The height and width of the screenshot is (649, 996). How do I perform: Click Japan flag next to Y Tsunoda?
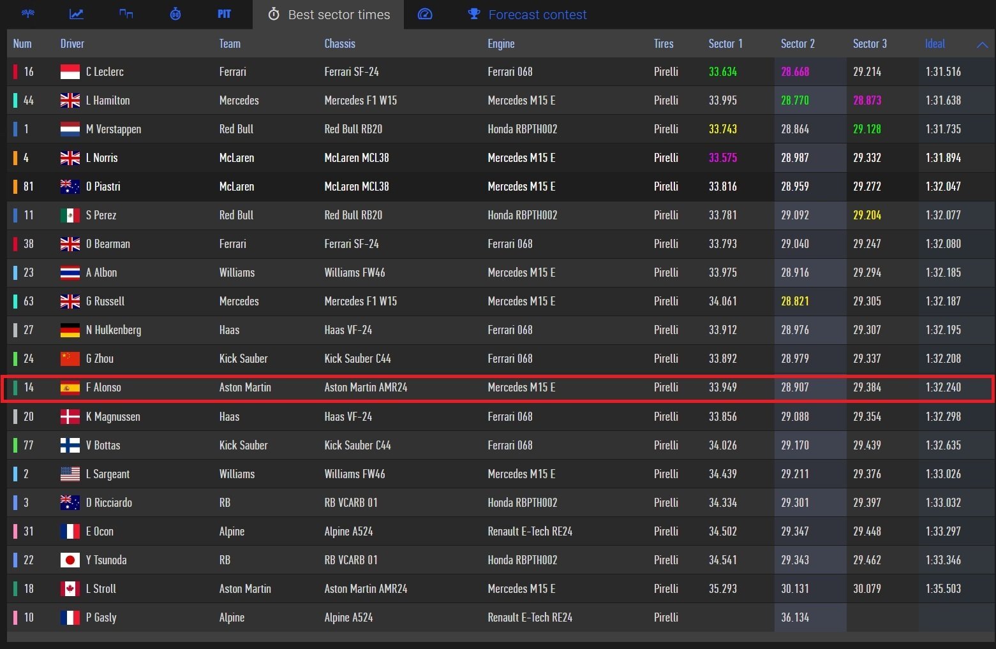(x=70, y=560)
